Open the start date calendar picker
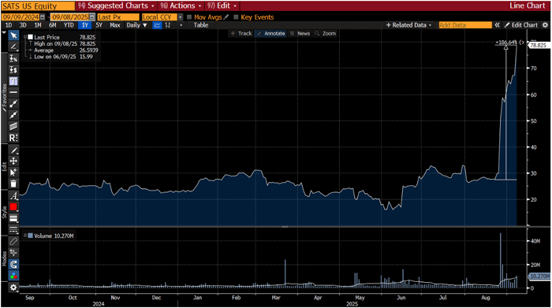 point(43,17)
